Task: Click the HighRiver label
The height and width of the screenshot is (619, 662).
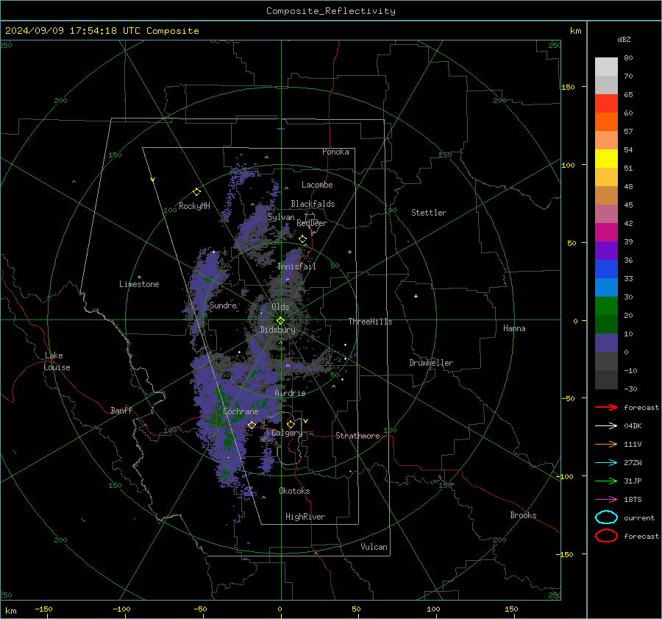Action: 305,517
